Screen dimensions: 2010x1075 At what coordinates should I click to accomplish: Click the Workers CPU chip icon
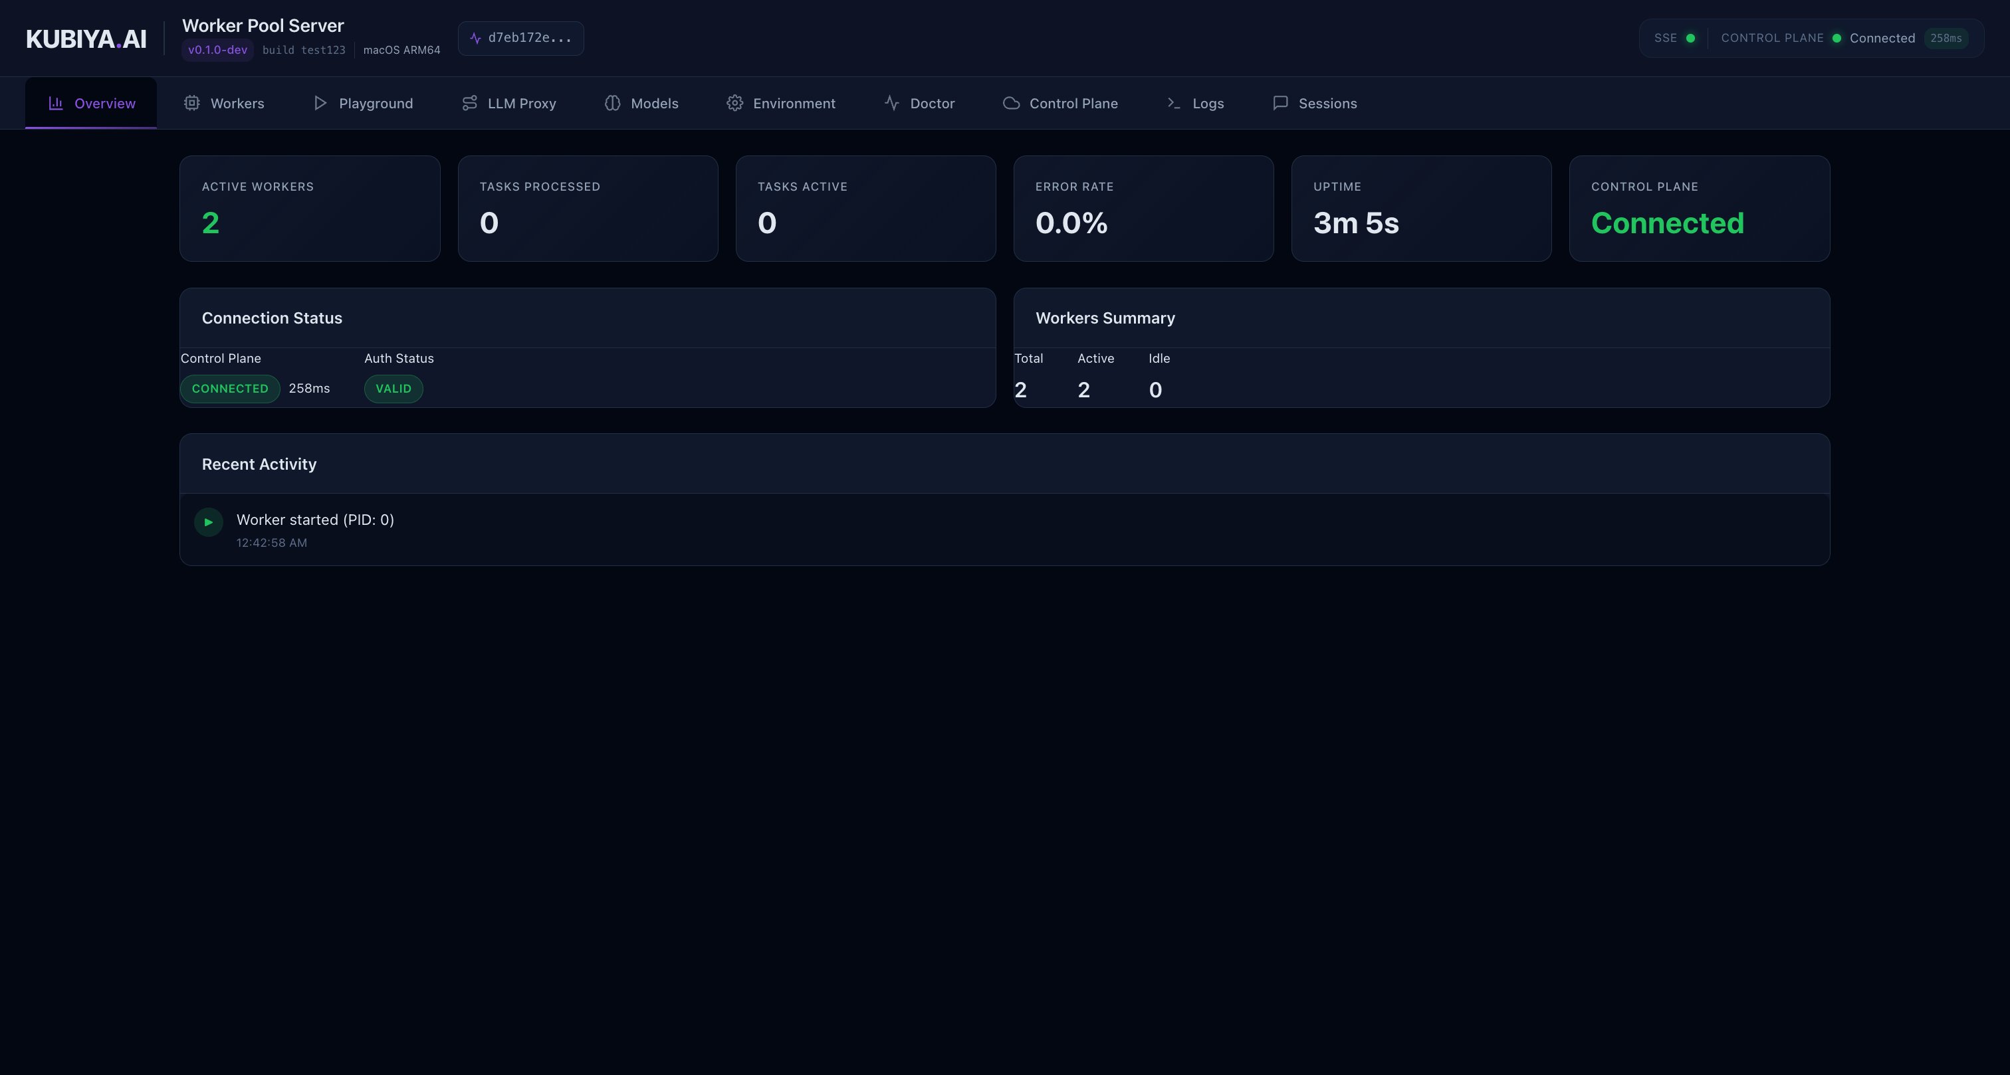192,103
